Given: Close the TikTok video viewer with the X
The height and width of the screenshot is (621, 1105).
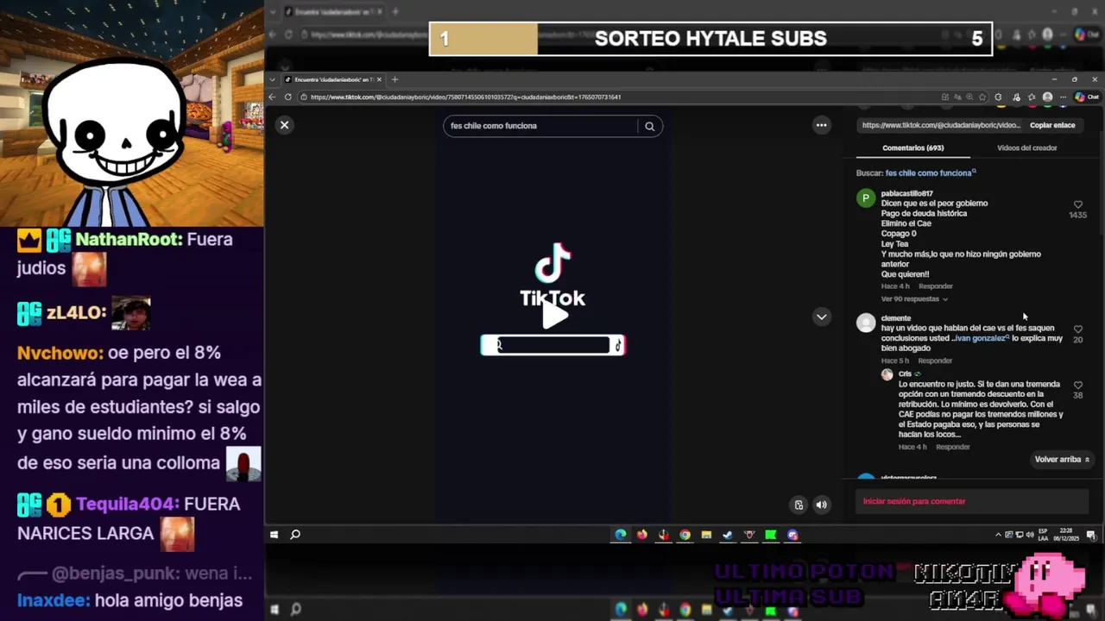Looking at the screenshot, I should (x=284, y=125).
